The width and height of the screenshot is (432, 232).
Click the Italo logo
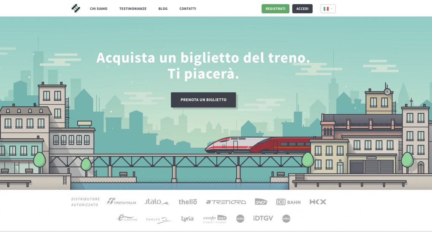point(157,202)
